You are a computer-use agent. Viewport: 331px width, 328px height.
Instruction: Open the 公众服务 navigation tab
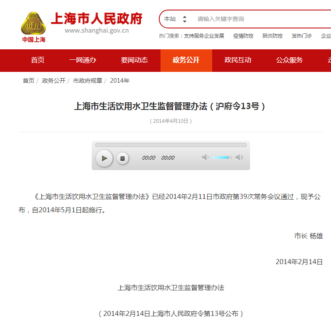pyautogui.click(x=289, y=60)
